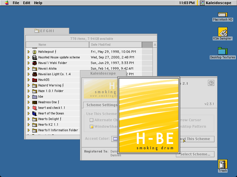Expand the Haunted House update scheme folder
Image resolution: width=237 pixels, height=177 pixels.
(x=29, y=57)
